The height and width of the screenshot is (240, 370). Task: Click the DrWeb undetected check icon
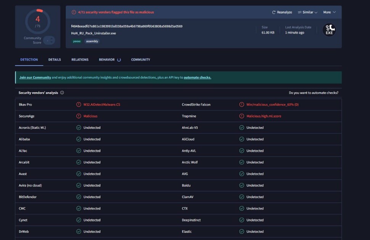point(79,232)
